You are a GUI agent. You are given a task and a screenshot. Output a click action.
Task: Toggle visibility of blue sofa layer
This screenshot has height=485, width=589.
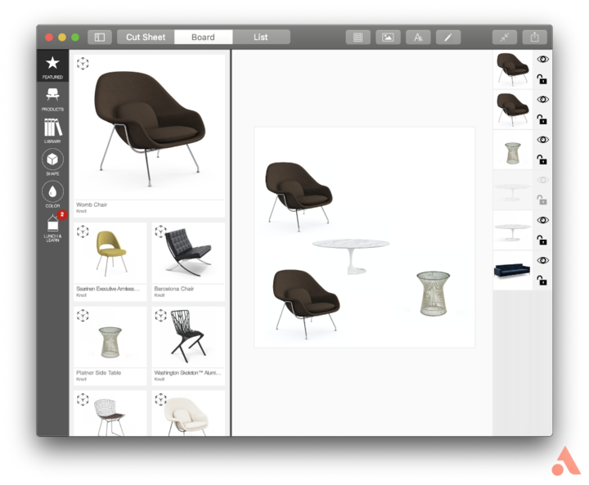point(543,260)
